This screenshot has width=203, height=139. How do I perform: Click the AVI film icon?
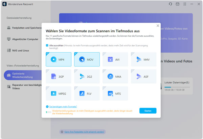[x=110, y=59]
